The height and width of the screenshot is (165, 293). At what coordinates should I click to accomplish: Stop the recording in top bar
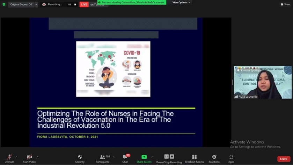click(75, 5)
